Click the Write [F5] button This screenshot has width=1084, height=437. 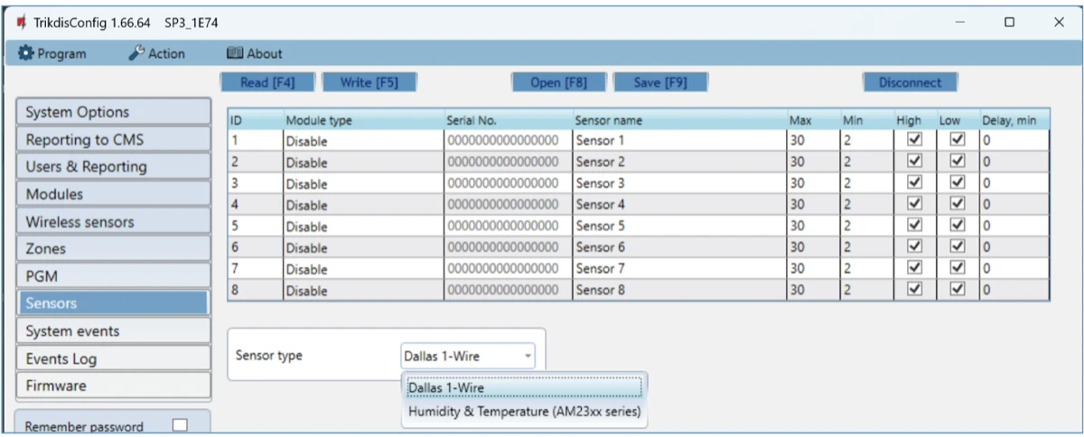tap(369, 82)
